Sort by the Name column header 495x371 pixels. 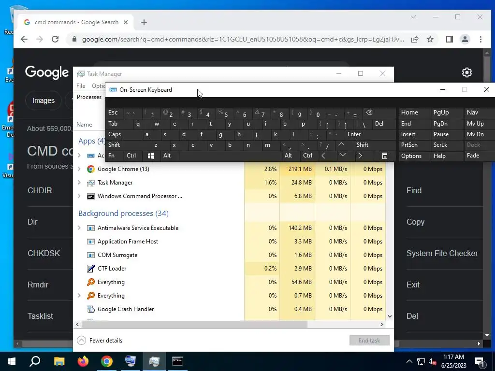84,125
